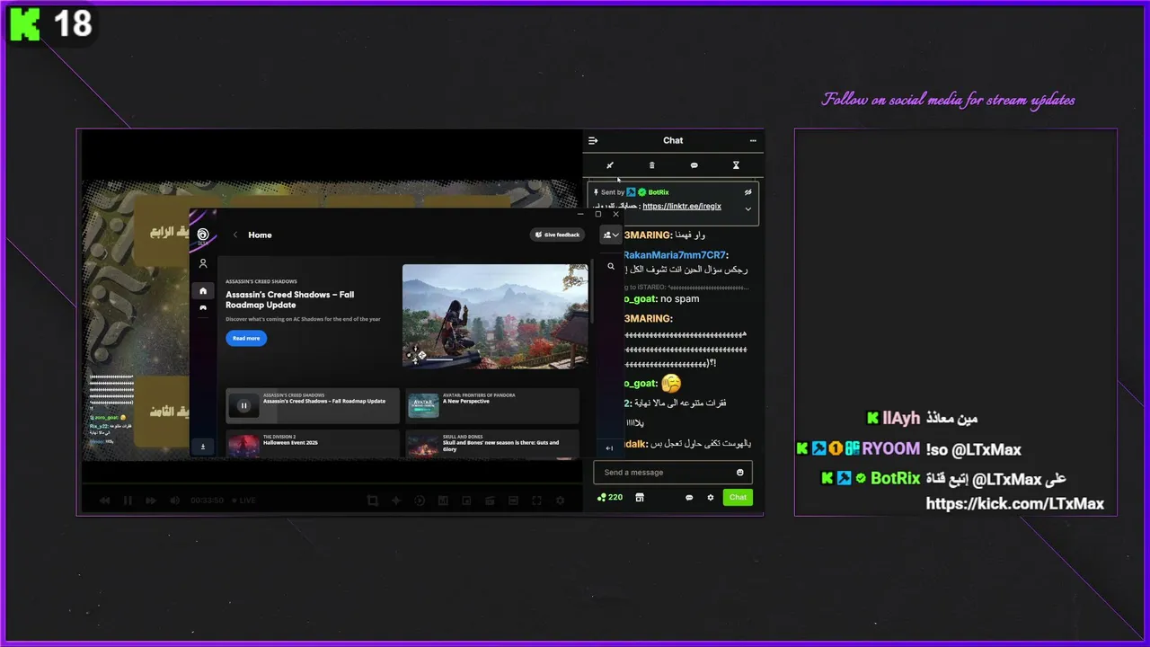Click the fast forward button in the player
Screen dimensions: 1150x647
[x=151, y=501]
